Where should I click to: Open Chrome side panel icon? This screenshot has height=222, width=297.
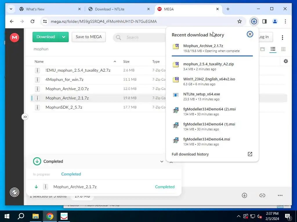265,21
